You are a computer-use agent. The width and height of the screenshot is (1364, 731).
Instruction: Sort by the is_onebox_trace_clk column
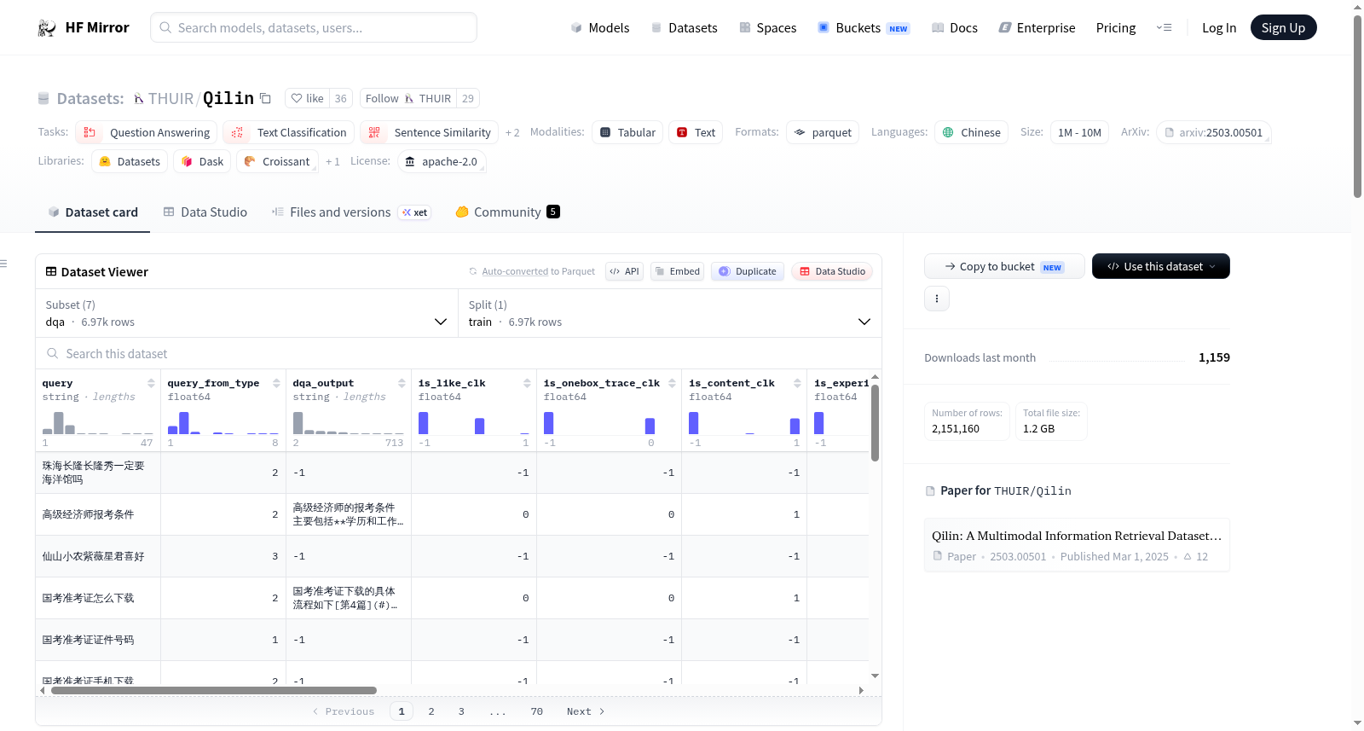point(672,383)
